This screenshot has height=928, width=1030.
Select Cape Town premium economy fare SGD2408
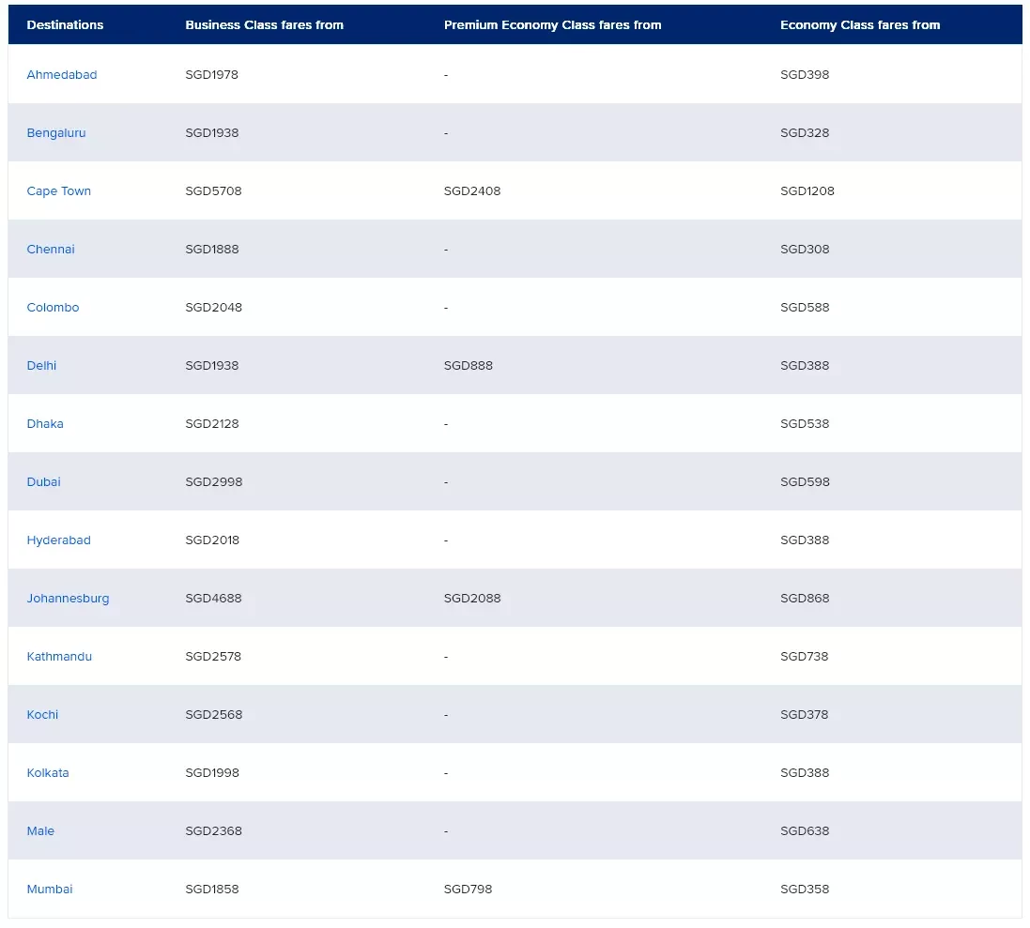pyautogui.click(x=472, y=191)
